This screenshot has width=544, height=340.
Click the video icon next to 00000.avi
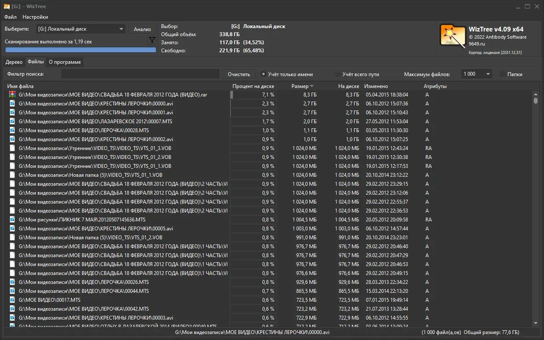12,104
